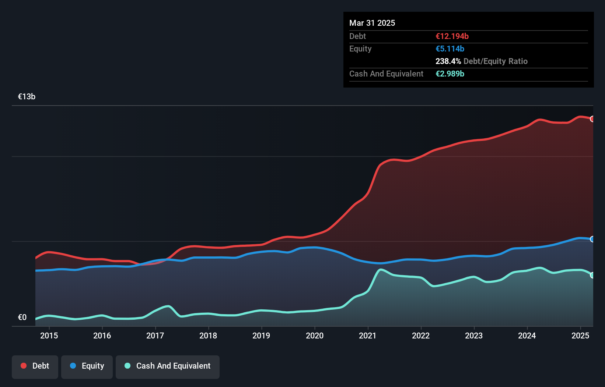Expand the Mar 31 2025 tooltip panel

372,23
